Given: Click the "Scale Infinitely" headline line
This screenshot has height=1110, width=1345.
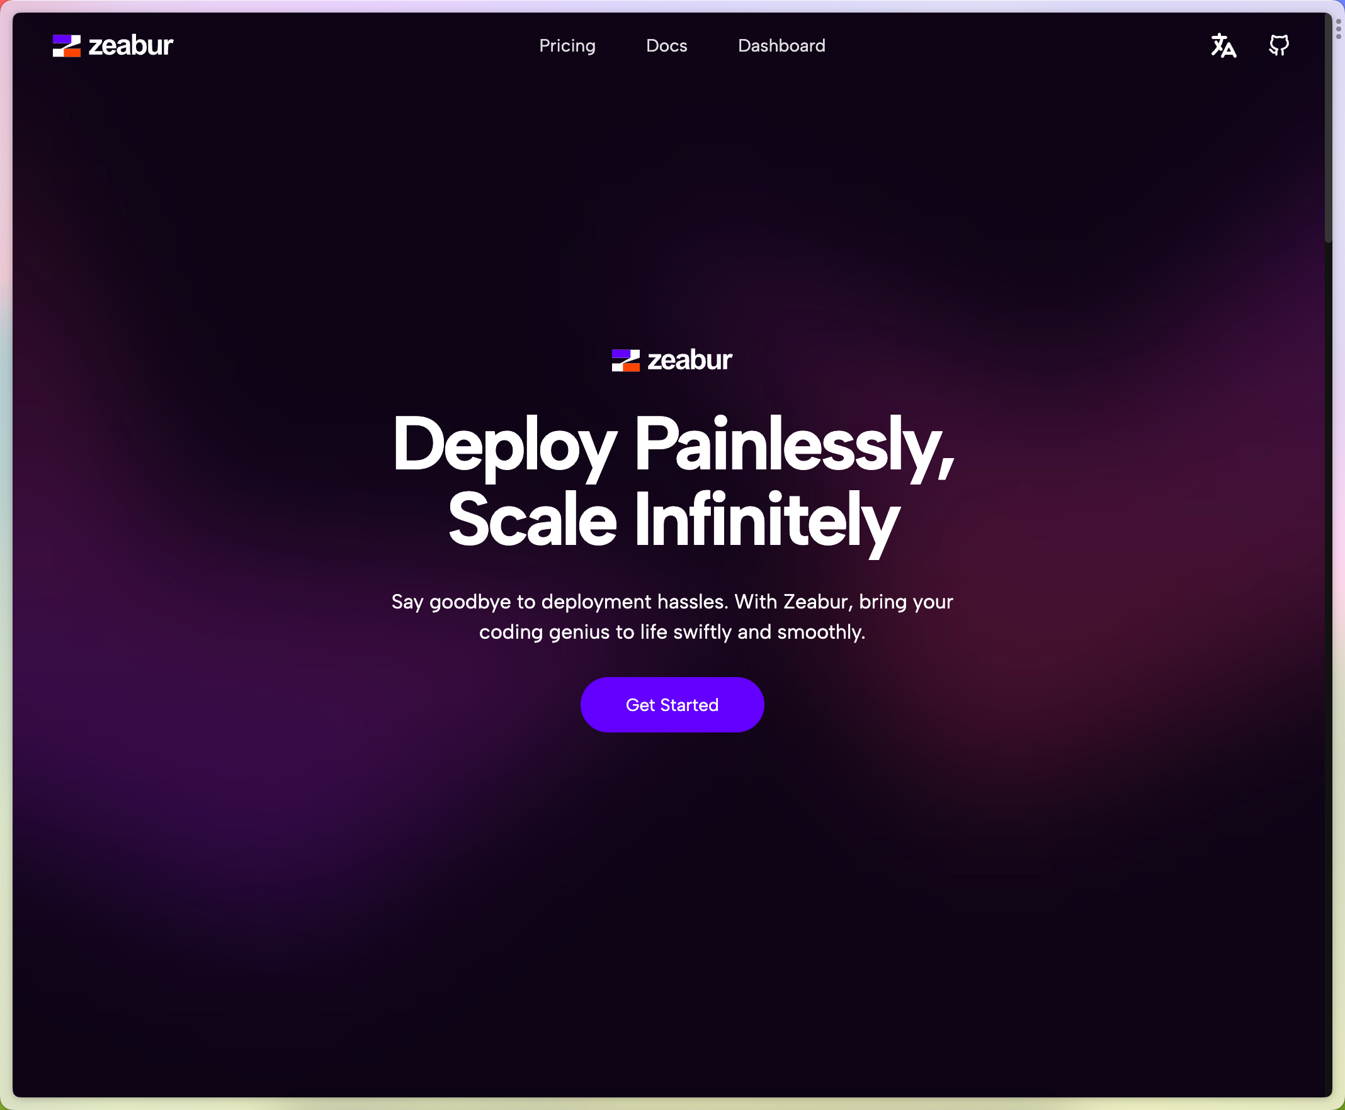Looking at the screenshot, I should 672,520.
